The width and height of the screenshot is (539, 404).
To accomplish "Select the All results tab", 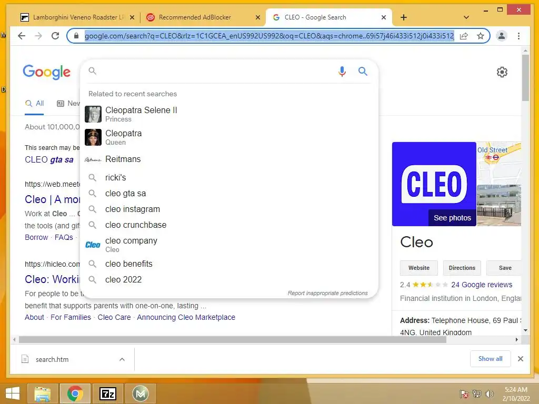I will (34, 104).
